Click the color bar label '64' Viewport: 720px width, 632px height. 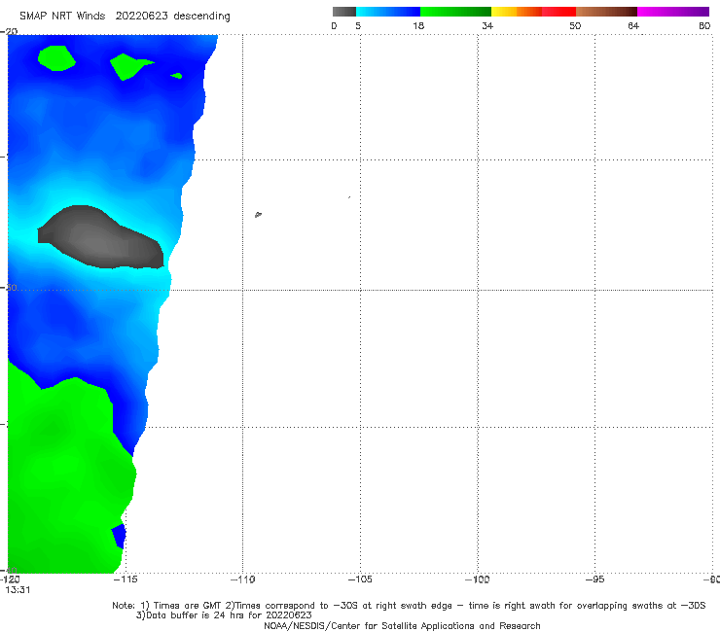(x=633, y=26)
